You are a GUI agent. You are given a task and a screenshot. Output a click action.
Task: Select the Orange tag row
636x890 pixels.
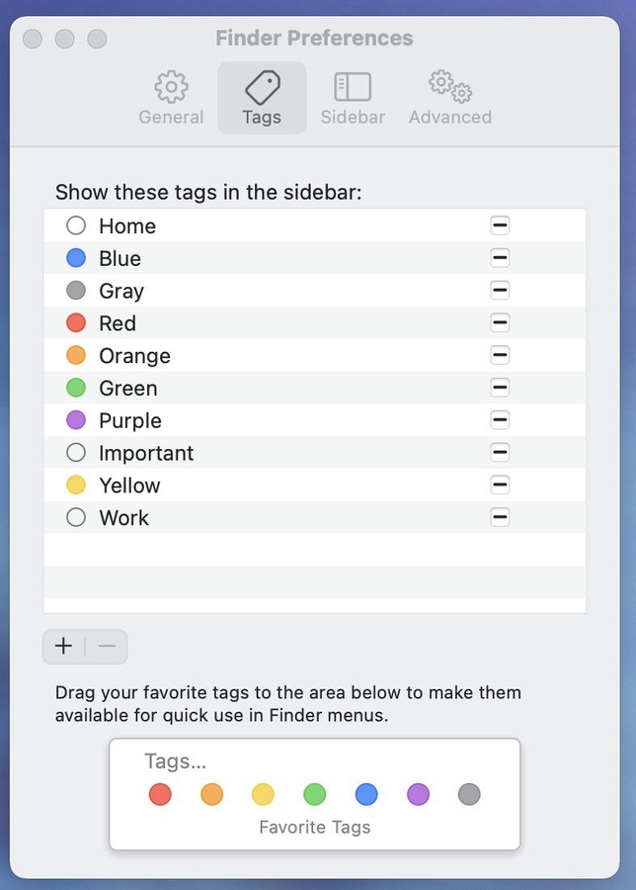pyautogui.click(x=198, y=356)
